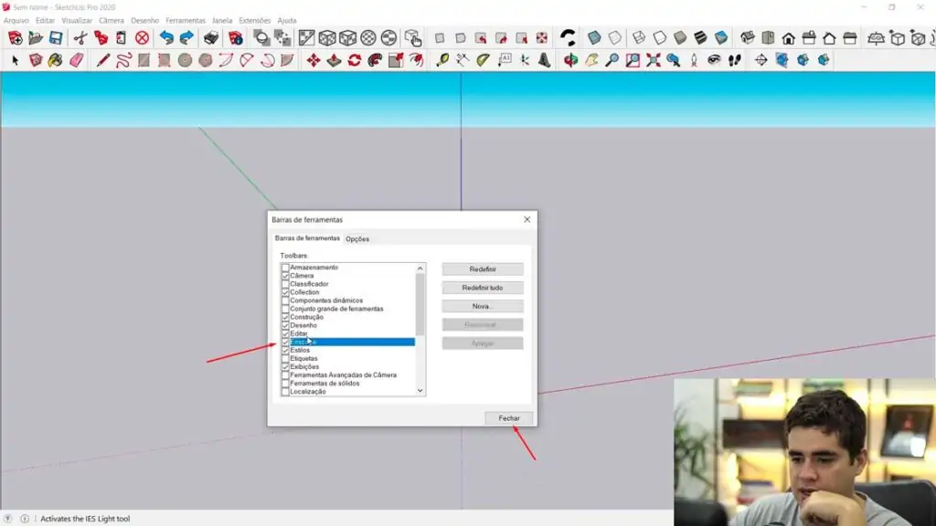Click the Redefinir tudo button
Viewport: 936px width, 526px height.
[482, 287]
